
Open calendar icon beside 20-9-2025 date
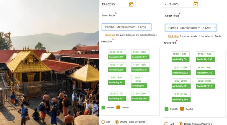tap(196, 4)
